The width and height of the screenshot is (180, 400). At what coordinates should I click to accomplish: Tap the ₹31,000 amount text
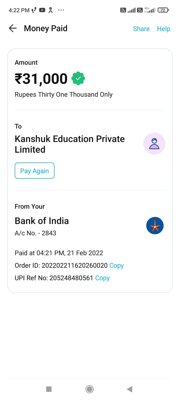tap(41, 79)
